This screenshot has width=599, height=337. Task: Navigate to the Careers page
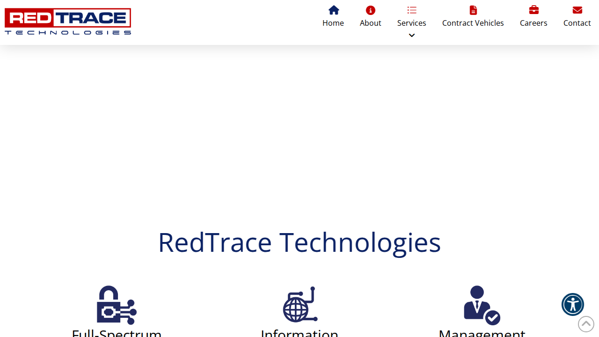point(533,23)
